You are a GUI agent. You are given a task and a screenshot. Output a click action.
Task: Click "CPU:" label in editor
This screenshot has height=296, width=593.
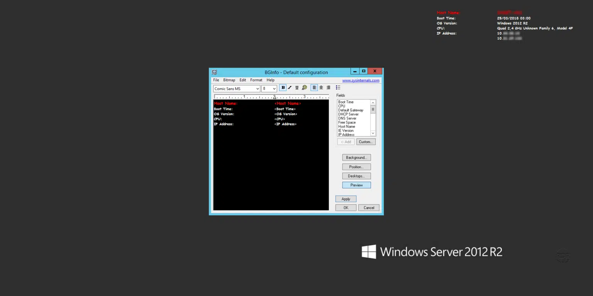(218, 119)
